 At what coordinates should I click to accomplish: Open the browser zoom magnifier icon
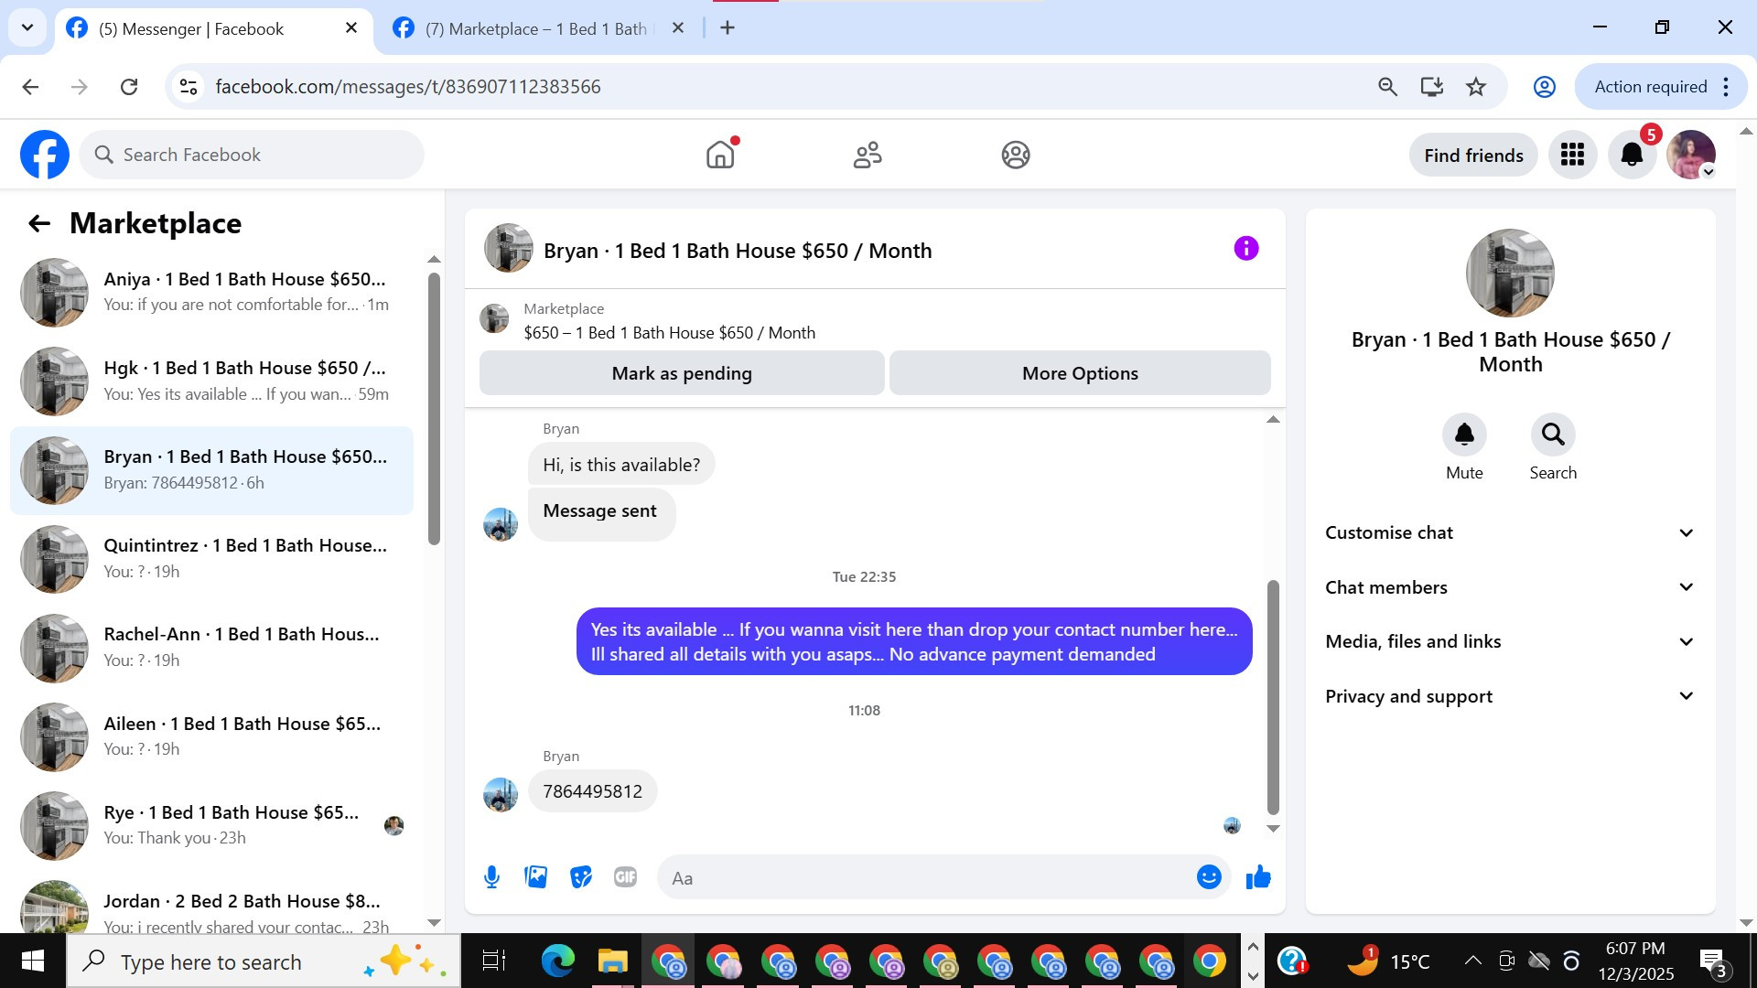(1387, 87)
